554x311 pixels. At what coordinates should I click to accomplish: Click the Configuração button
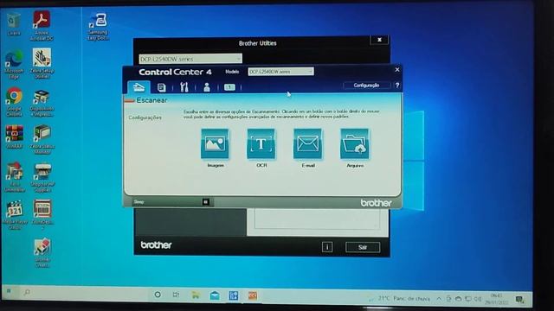pos(366,86)
